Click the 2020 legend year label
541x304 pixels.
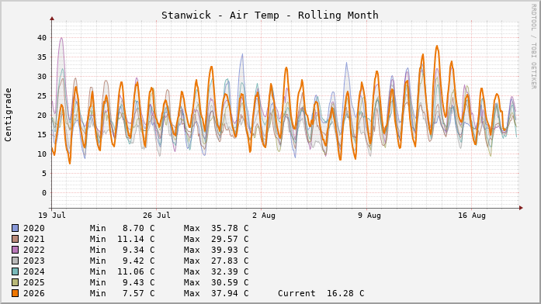(34, 228)
